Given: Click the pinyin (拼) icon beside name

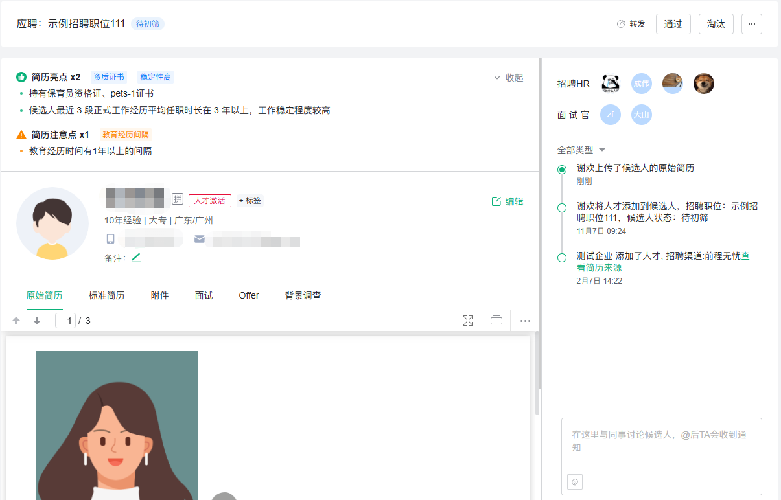Looking at the screenshot, I should pos(178,199).
